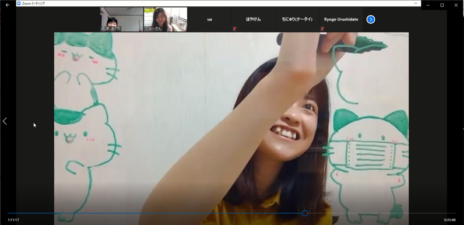Maximize the video player window
The width and height of the screenshot is (464, 225).
[442, 5]
